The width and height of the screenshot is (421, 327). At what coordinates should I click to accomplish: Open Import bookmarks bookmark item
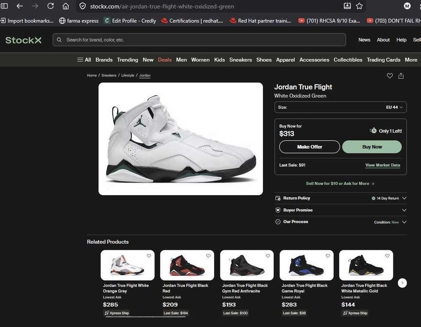coord(27,21)
